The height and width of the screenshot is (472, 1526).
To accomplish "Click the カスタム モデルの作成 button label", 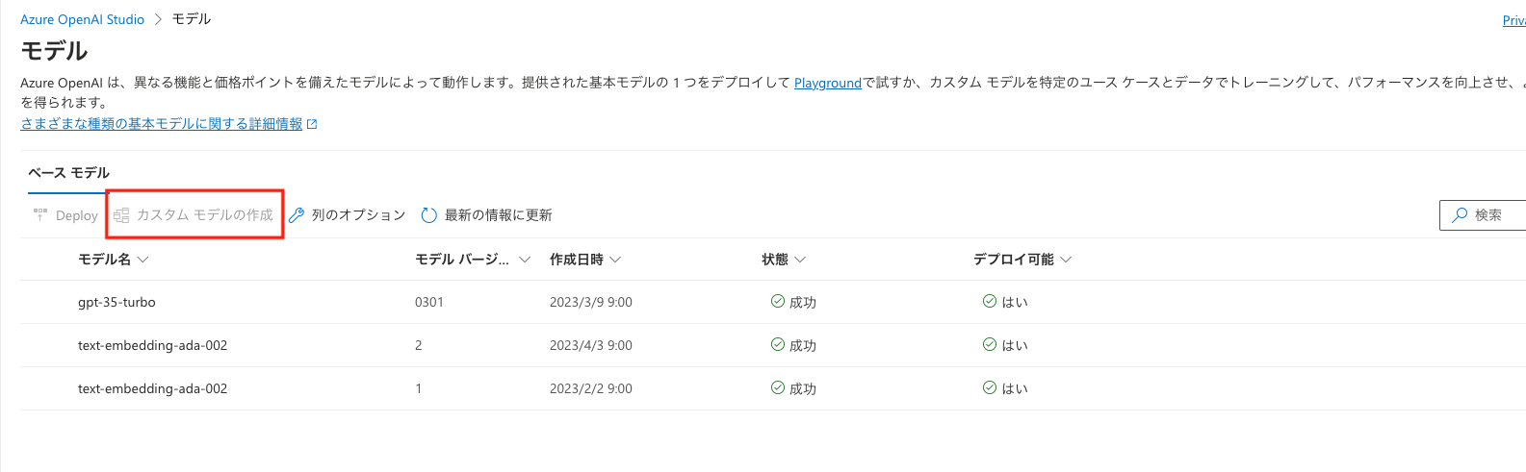I will point(205,215).
